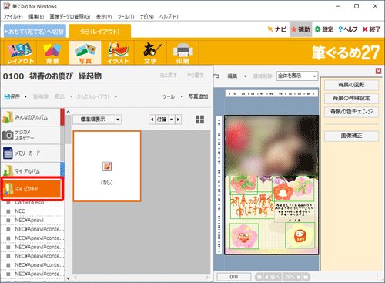385x283 pixels.
Task: Select the (なし) photo thumbnail
Action: point(107,166)
